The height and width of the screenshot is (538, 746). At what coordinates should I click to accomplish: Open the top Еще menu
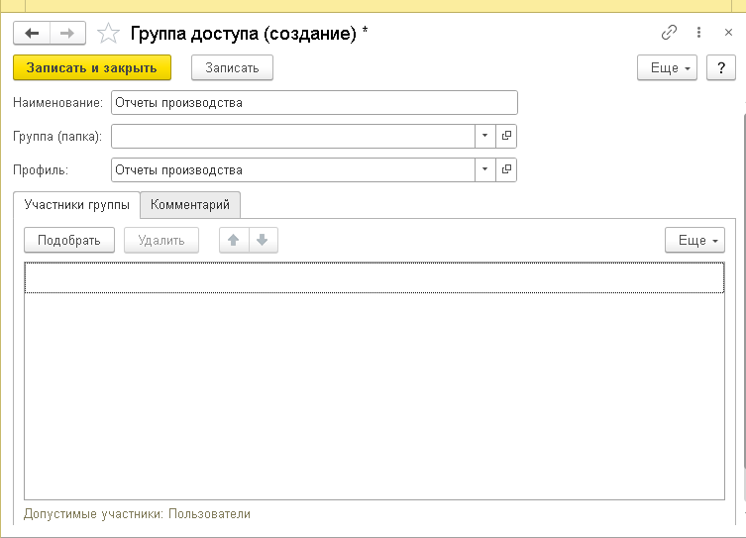point(668,68)
